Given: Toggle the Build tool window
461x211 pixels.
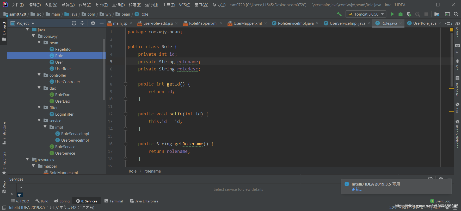Looking at the screenshot, I should [42, 201].
